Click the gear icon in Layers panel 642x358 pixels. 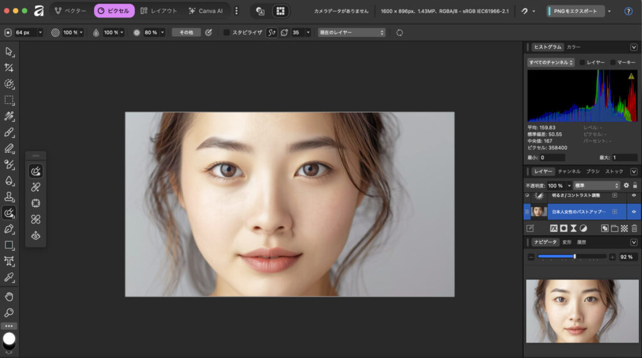[626, 186]
